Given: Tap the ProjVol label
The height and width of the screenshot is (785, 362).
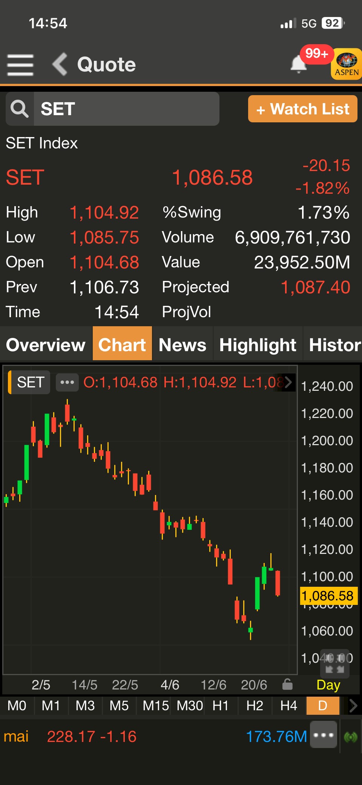Looking at the screenshot, I should 187,312.
